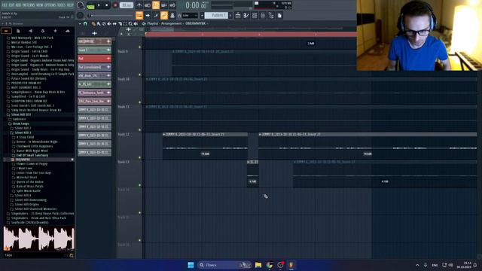This screenshot has width=482, height=271.
Task: Mute Track 12 using its green dot
Action: tap(140, 157)
